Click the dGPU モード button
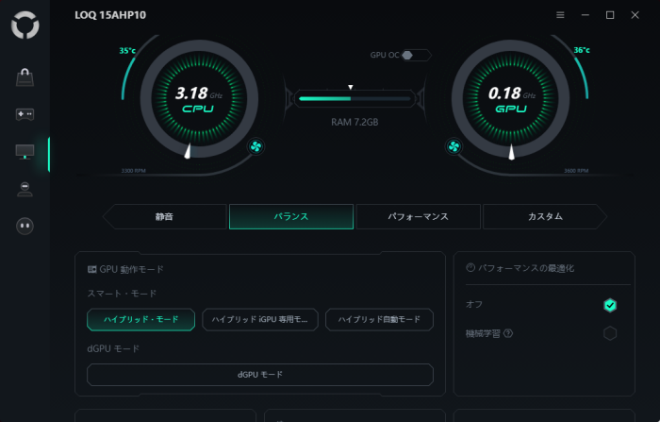The height and width of the screenshot is (422, 660). [260, 375]
